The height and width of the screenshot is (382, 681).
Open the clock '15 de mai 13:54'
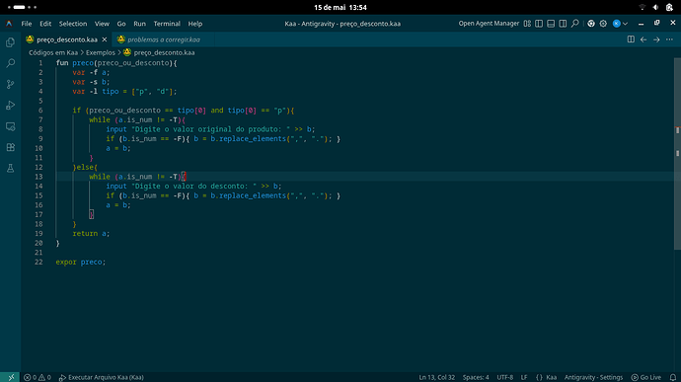click(340, 7)
